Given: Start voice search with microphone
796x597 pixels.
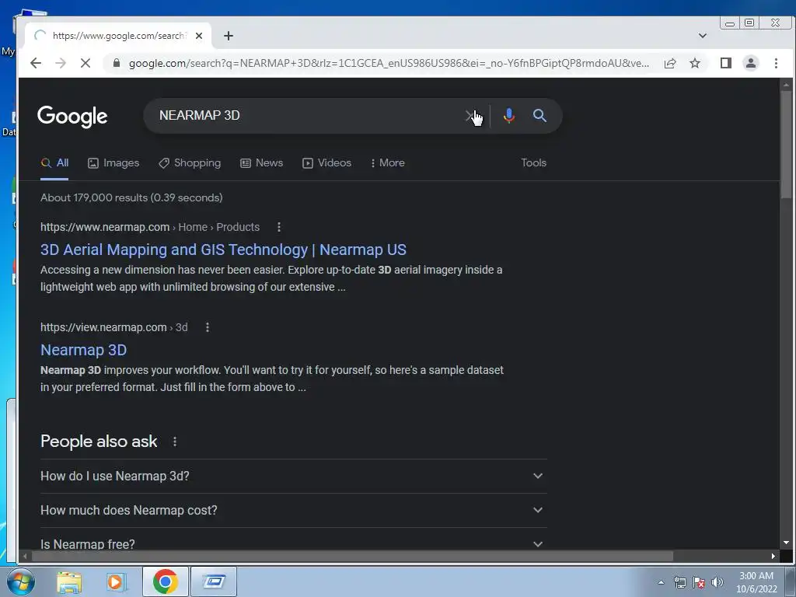Looking at the screenshot, I should click(508, 116).
